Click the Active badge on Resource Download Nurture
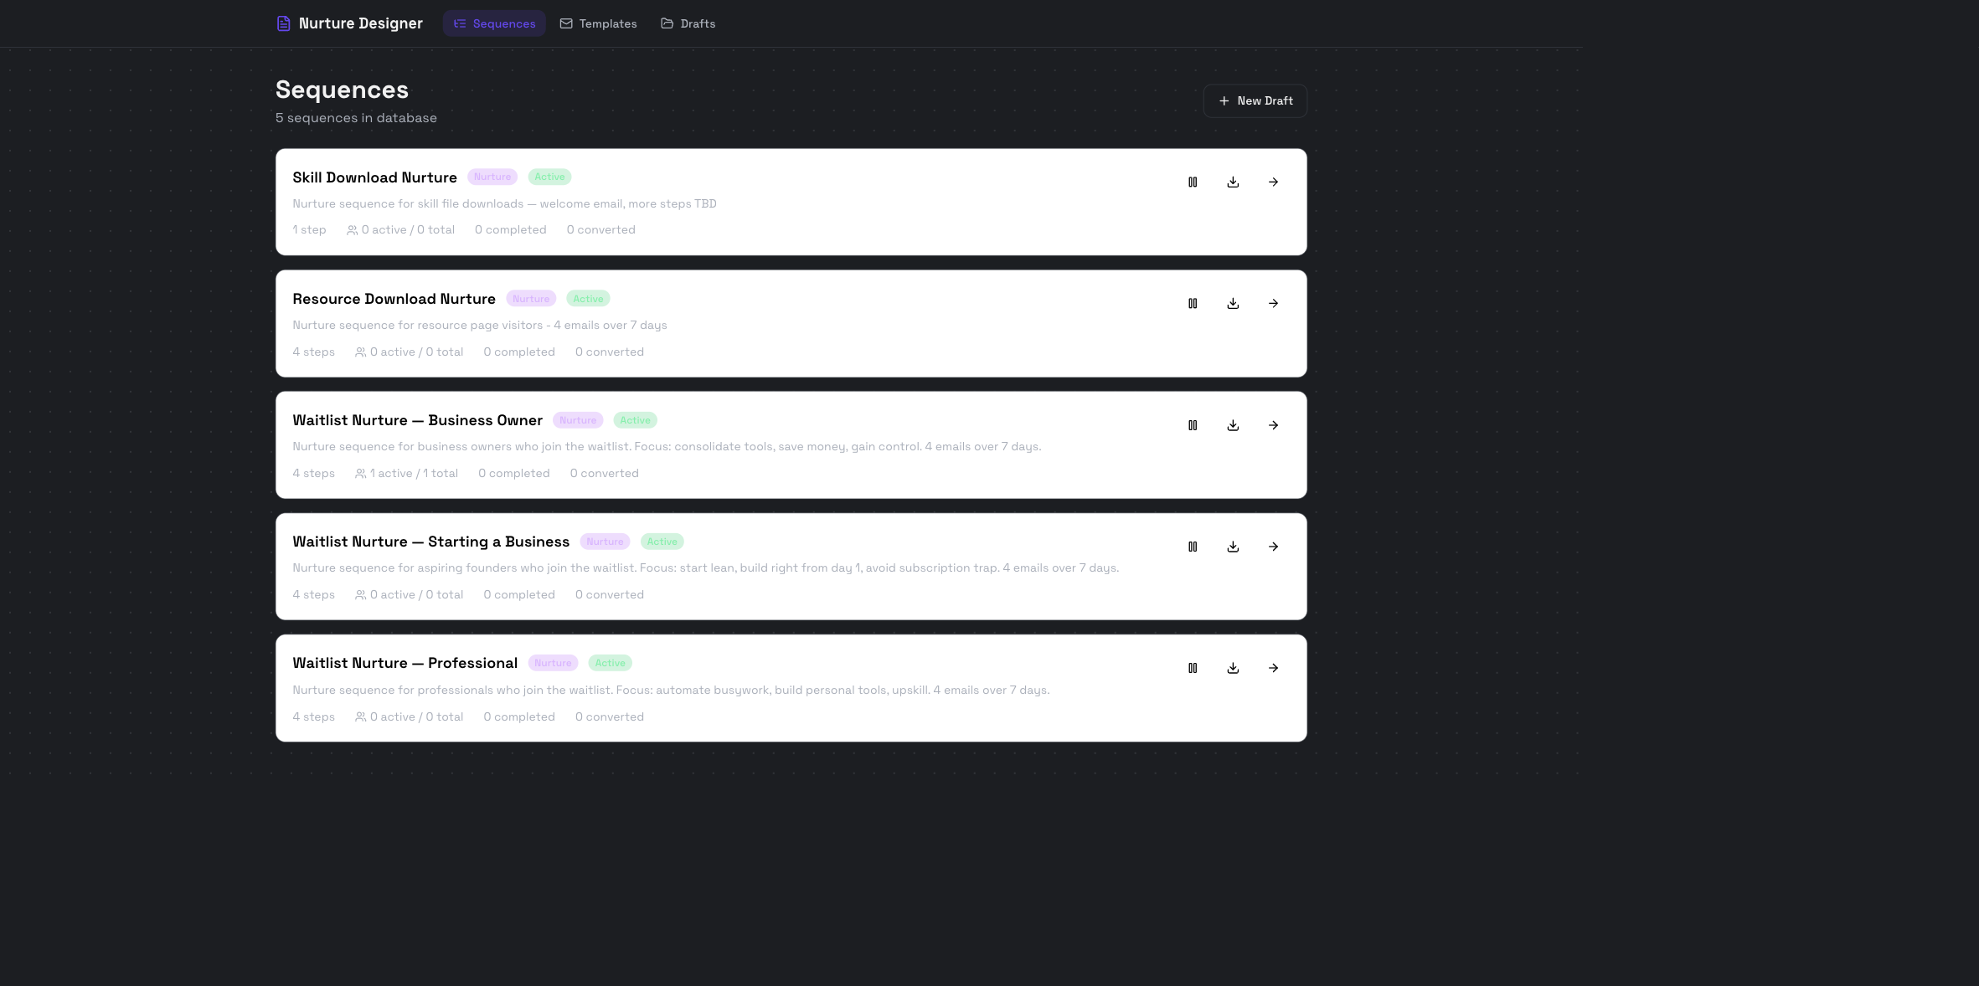The height and width of the screenshot is (986, 1979). pyautogui.click(x=587, y=299)
